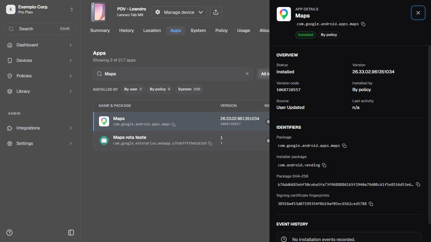Screen dimensions: 431x242
Task: Clear the Maps search field
Action: click(x=247, y=74)
